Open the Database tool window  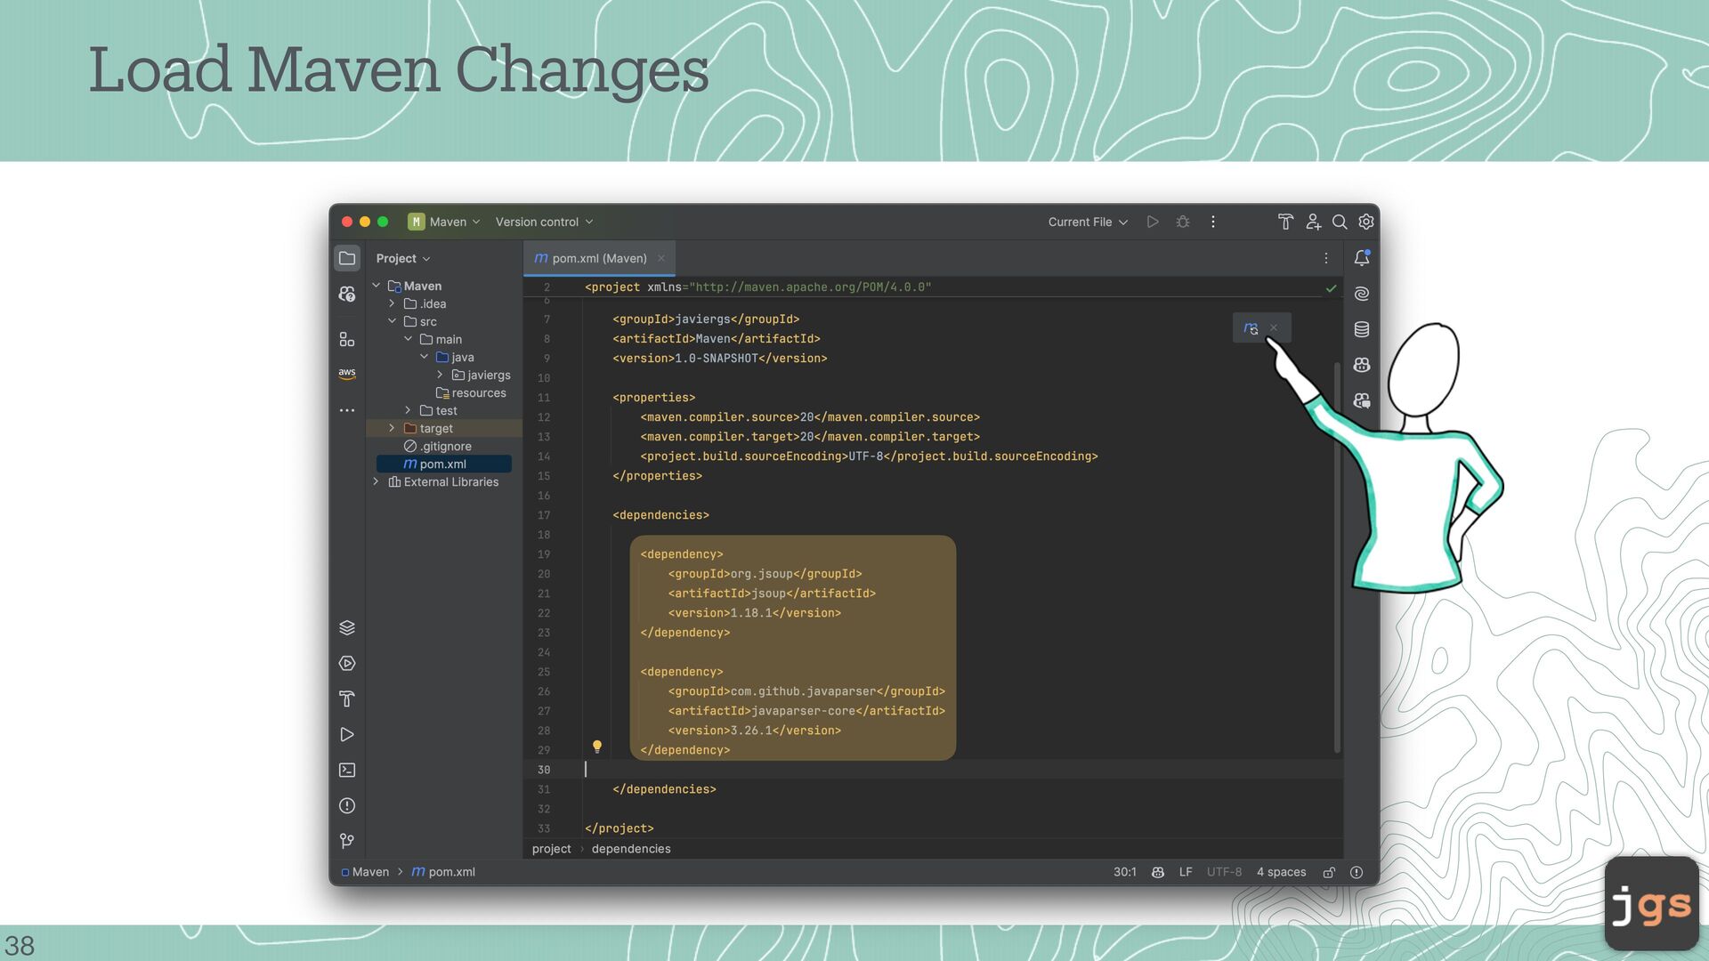tap(1361, 329)
